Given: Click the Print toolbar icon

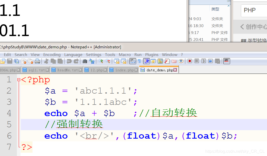Looking at the screenshot, I should click(x=37, y=61).
